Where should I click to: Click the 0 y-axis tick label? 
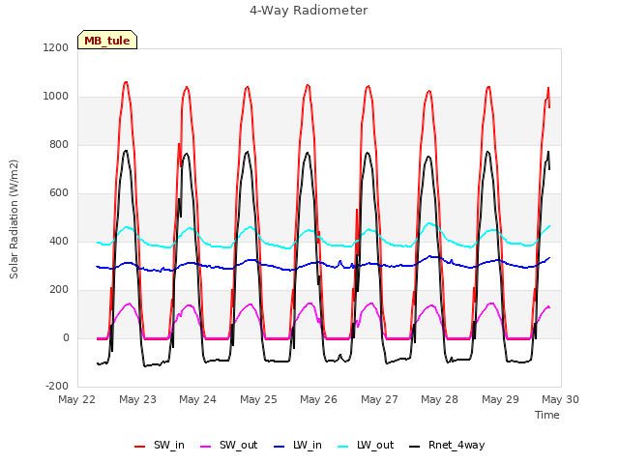[x=66, y=337]
